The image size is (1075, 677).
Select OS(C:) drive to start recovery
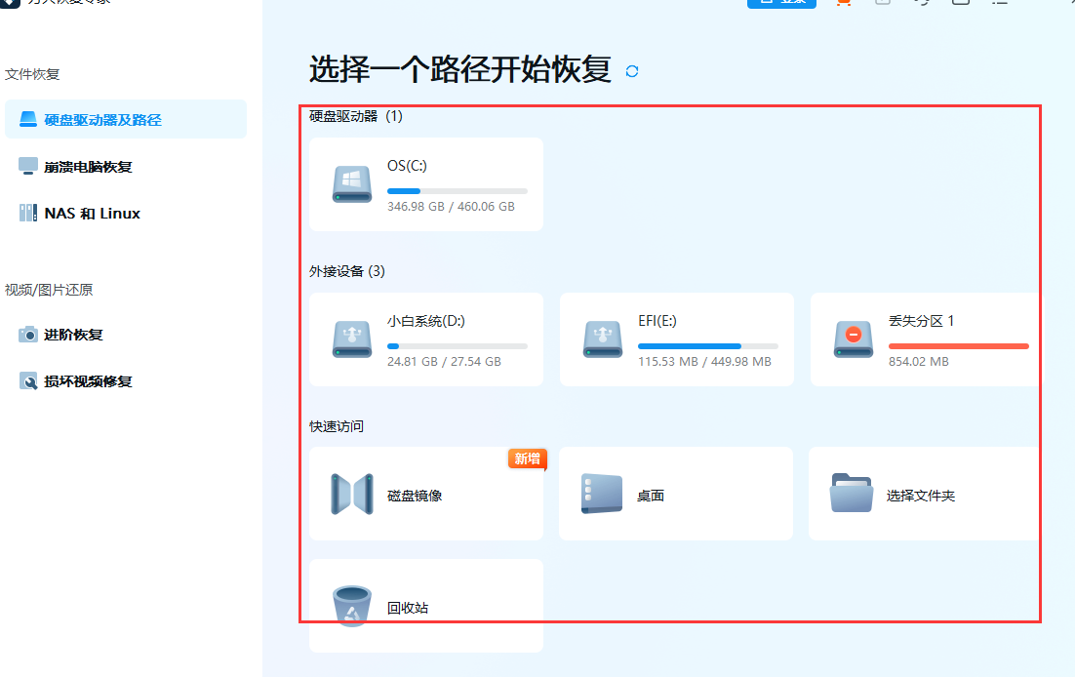coord(425,184)
